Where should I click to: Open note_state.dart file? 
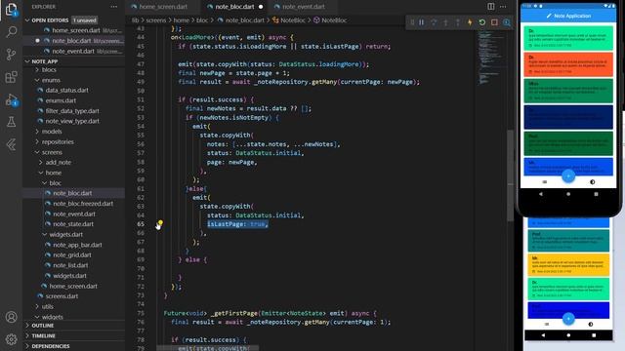click(73, 224)
